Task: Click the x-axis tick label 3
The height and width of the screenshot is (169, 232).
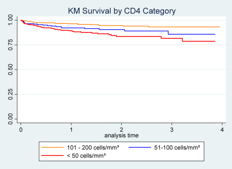Action: coord(172,130)
